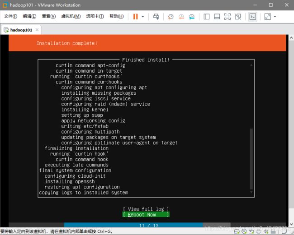Image resolution: width=294 pixels, height=235 pixels.
Task: Click the 'executing late commands' log line
Action: (76, 165)
